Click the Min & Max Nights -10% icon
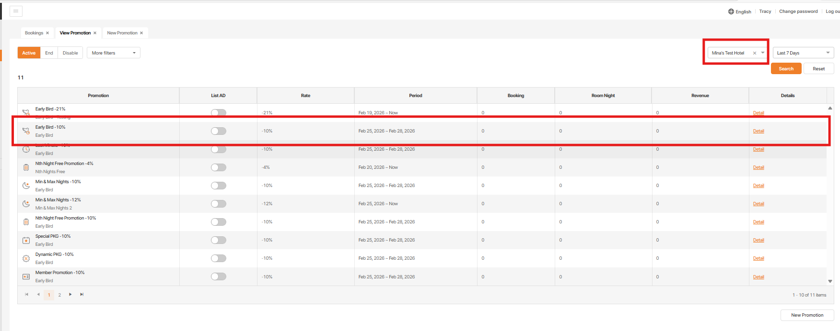 [x=26, y=186]
